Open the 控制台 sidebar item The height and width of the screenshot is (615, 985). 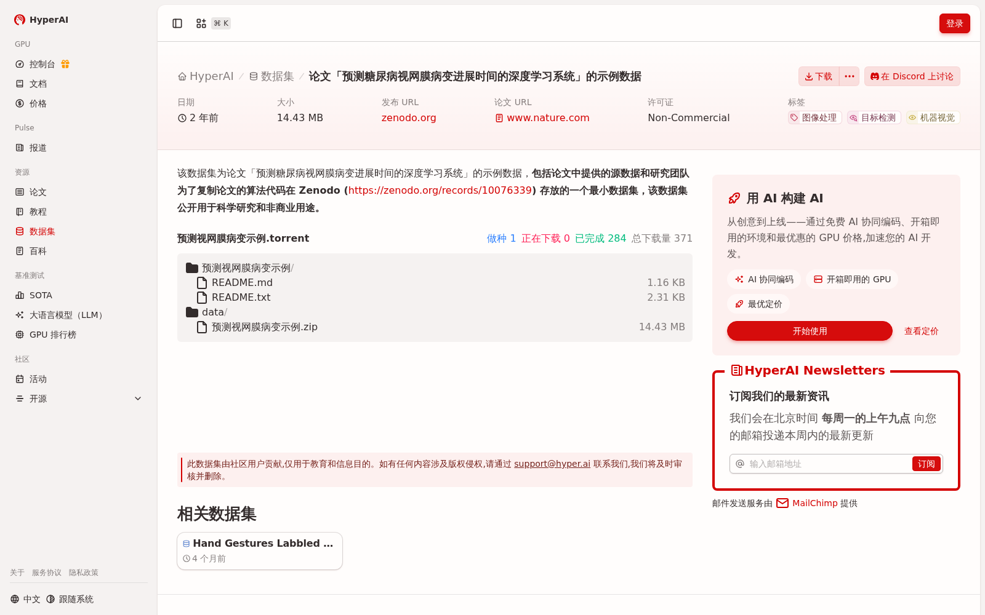[79, 64]
